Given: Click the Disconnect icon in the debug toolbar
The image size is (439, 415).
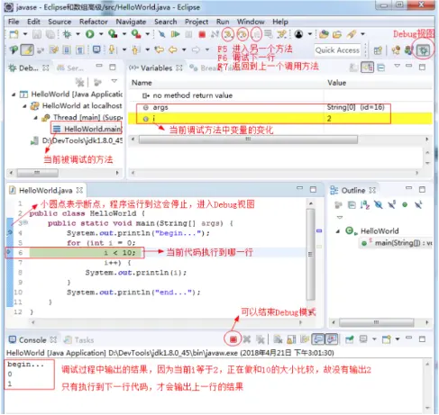Looking at the screenshot, I should point(215,34).
